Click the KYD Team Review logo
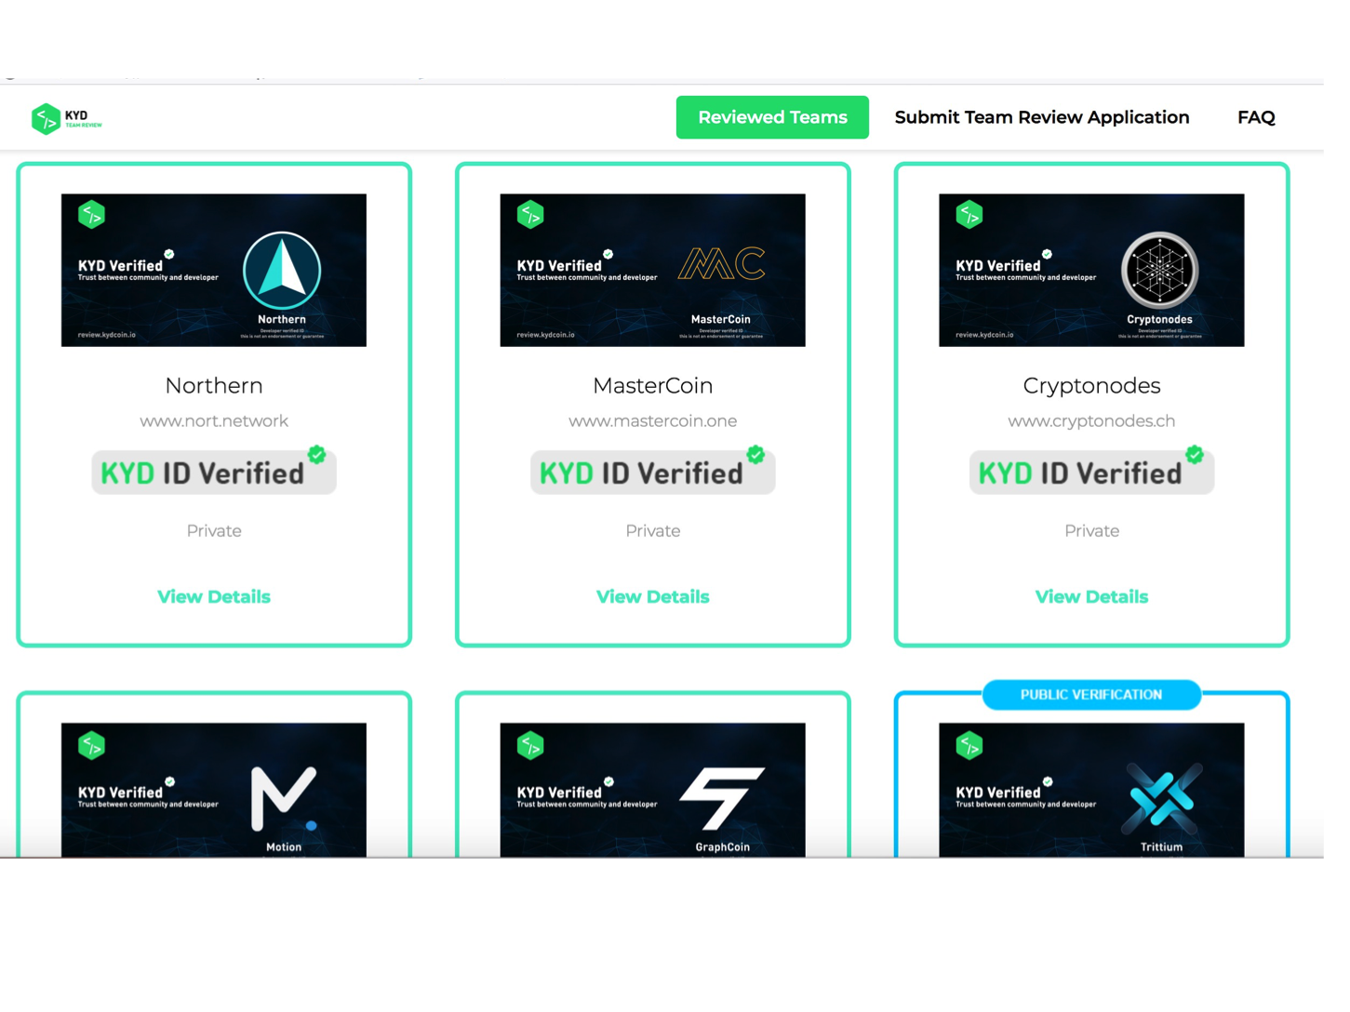The width and height of the screenshot is (1350, 1012). [66, 118]
